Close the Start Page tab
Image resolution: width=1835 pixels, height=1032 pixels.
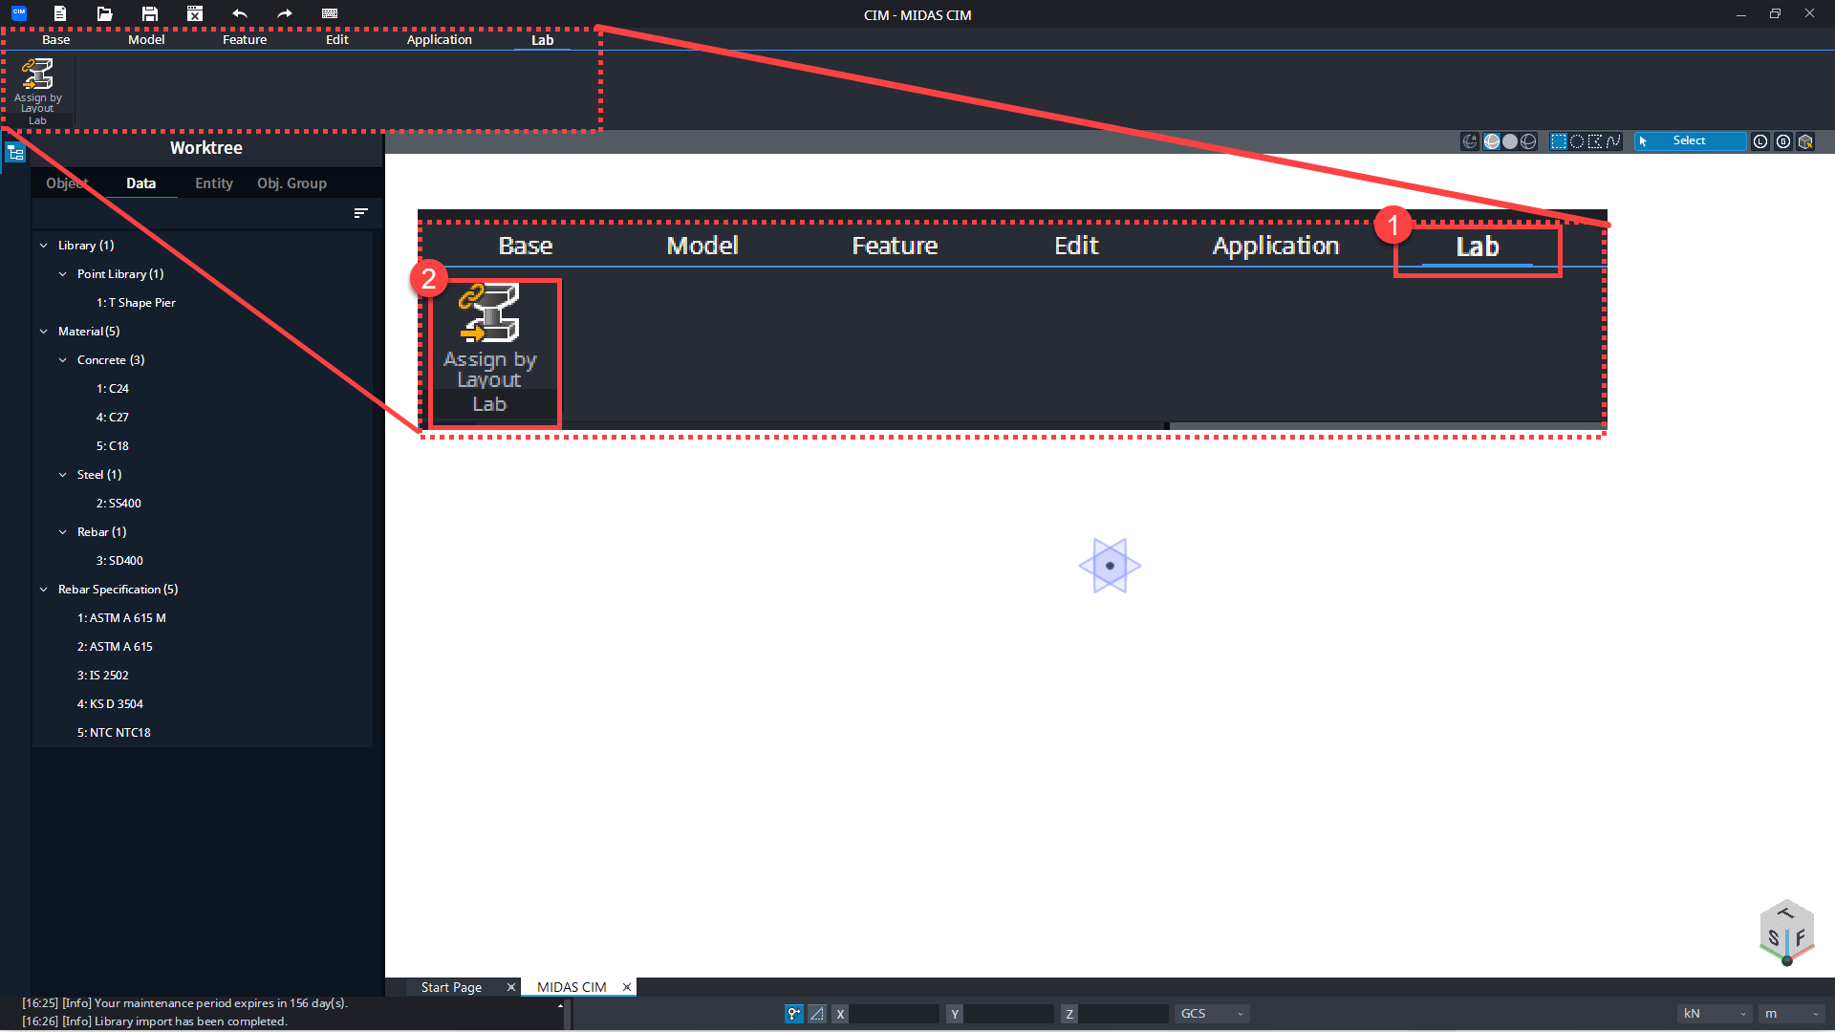click(x=510, y=987)
